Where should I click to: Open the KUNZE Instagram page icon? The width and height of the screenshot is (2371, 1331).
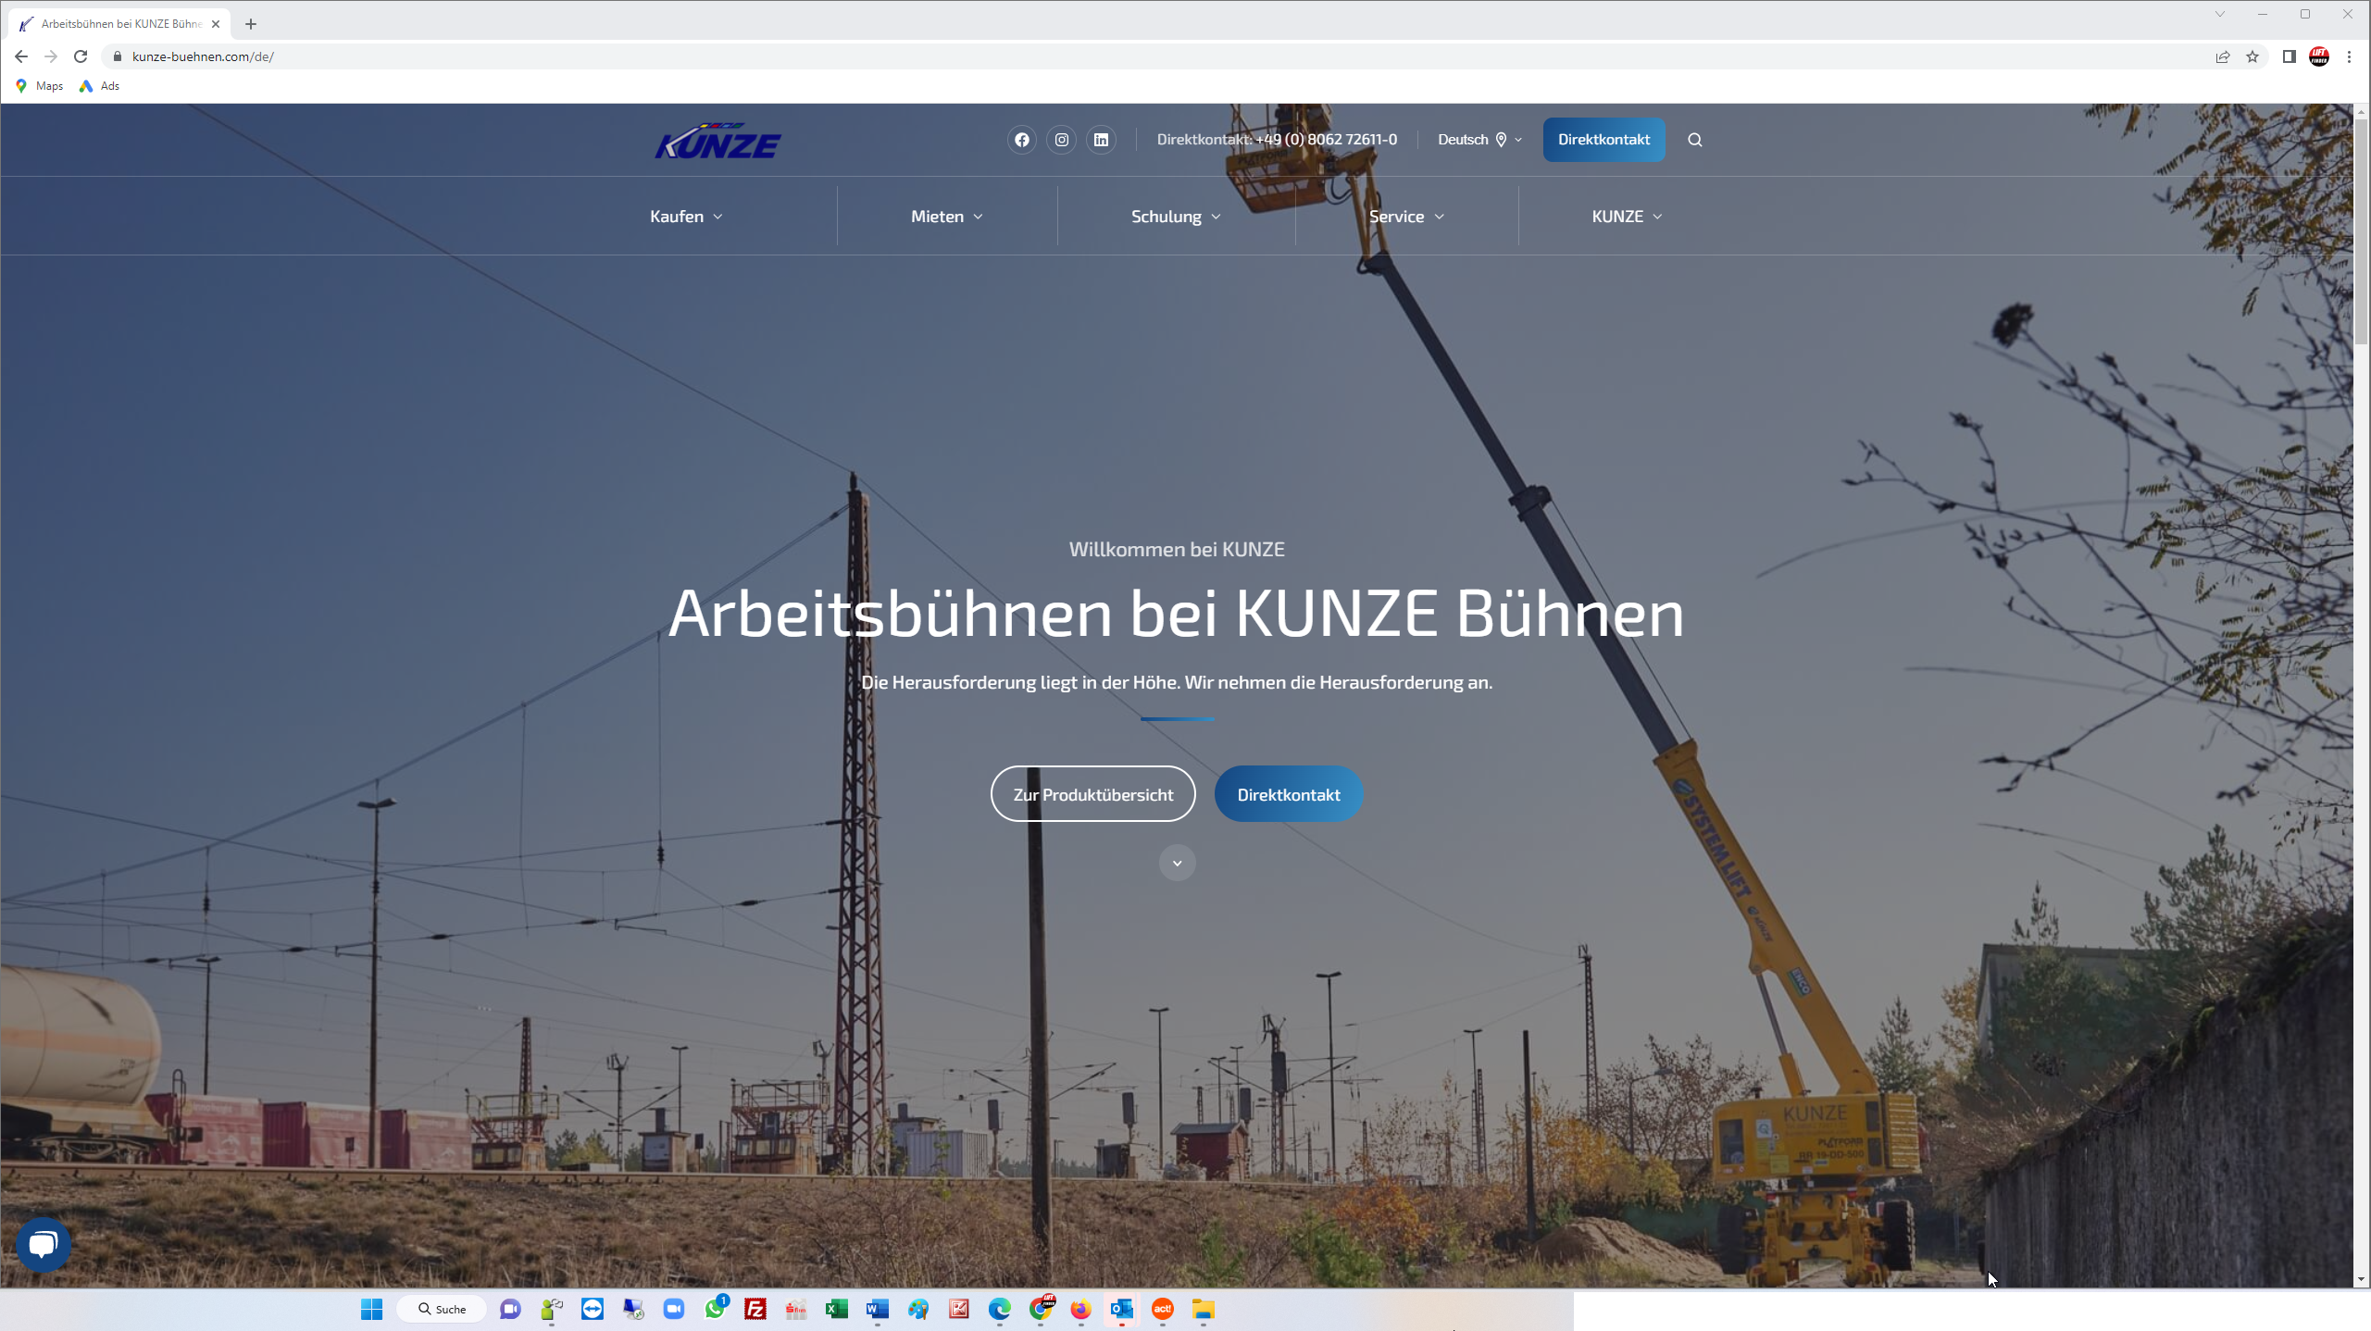click(x=1061, y=140)
